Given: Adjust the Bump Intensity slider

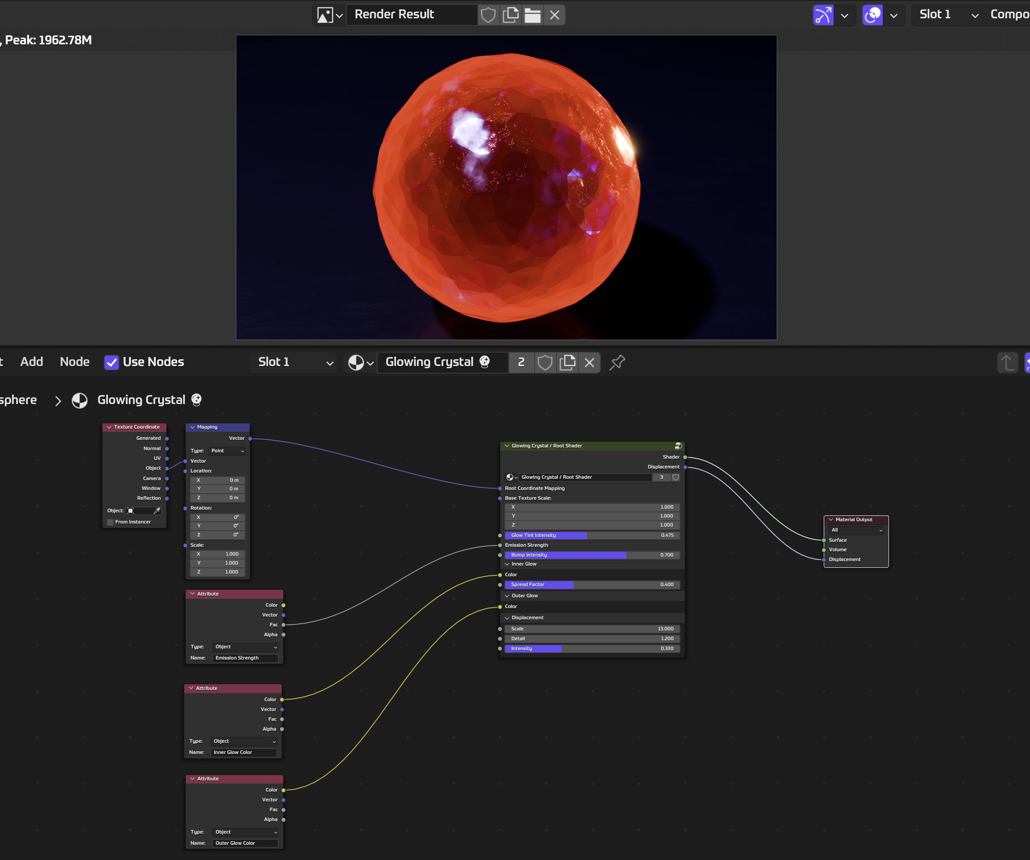Looking at the screenshot, I should (x=592, y=555).
